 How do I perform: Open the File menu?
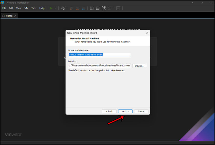tap(4, 8)
